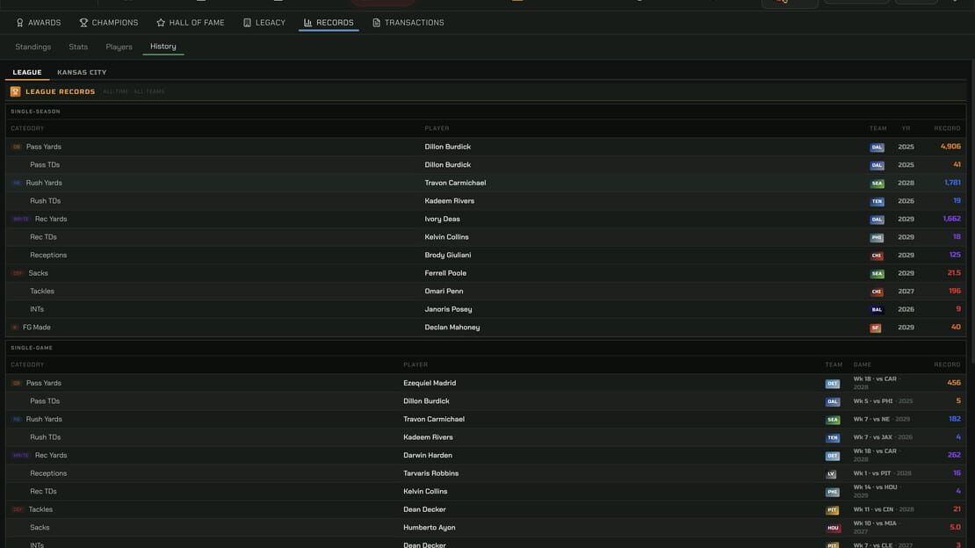This screenshot has width=975, height=548.
Task: Open Transactions via its document icon
Action: 376,23
